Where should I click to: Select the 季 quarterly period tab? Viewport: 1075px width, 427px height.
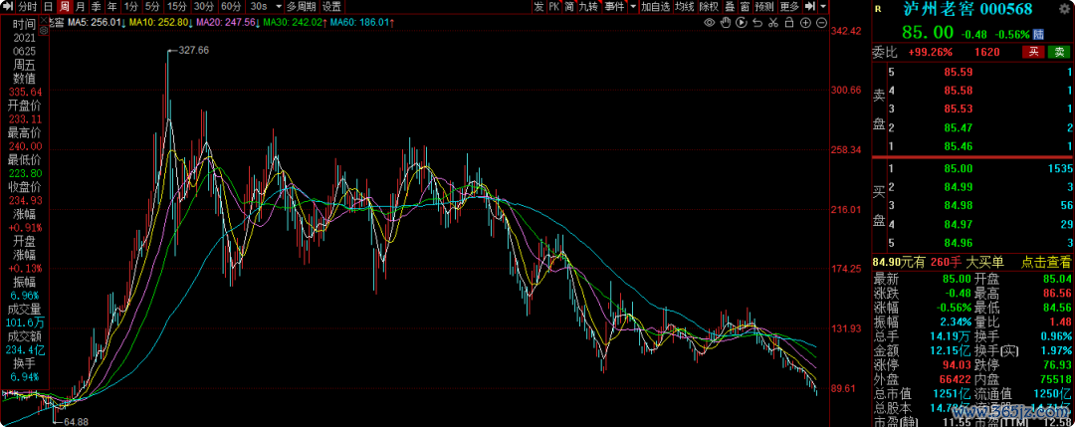click(x=96, y=7)
